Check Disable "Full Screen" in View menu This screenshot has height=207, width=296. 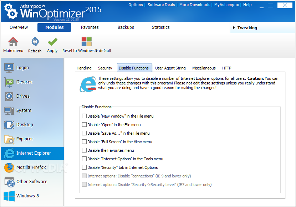85,141
